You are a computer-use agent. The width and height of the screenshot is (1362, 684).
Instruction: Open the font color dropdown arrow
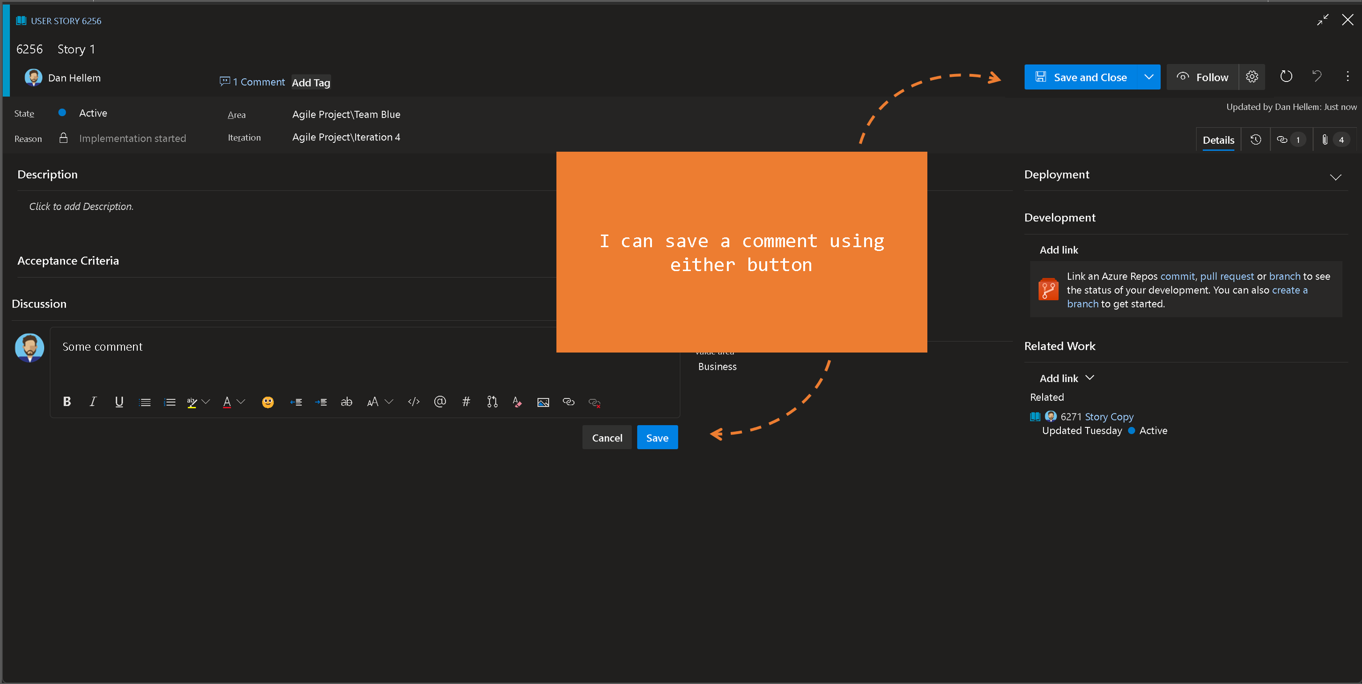point(241,402)
